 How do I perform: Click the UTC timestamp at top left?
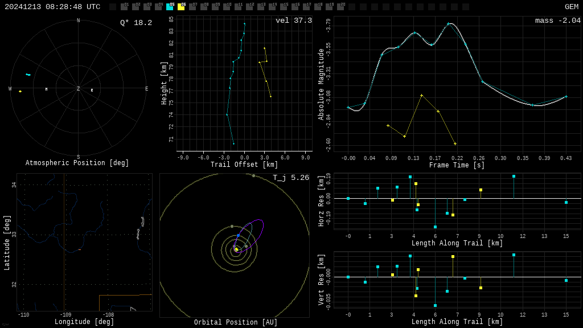(x=52, y=7)
